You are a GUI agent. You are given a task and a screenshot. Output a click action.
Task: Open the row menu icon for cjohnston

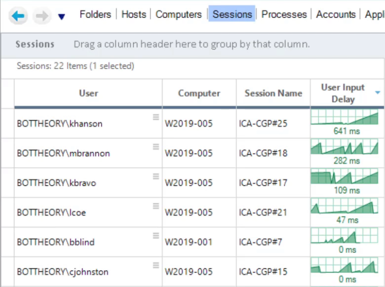pyautogui.click(x=156, y=265)
